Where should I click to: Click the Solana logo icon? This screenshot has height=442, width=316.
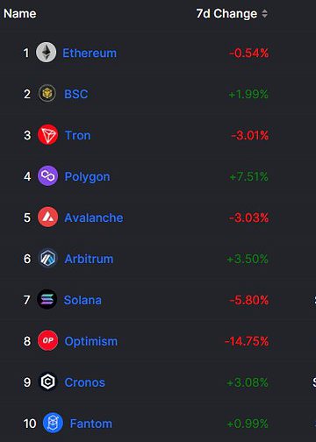coord(47,300)
